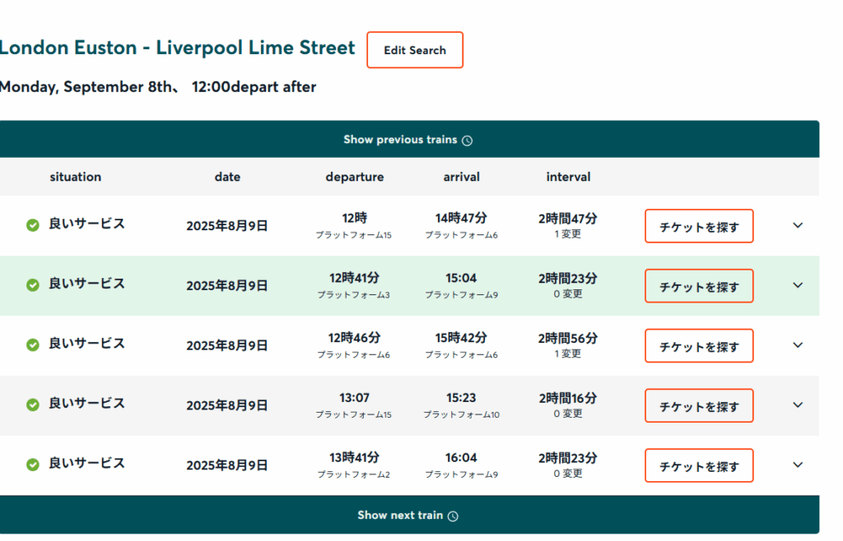
Task: Click date 2025年8月9日 in the 12時 row
Action: coord(227,226)
